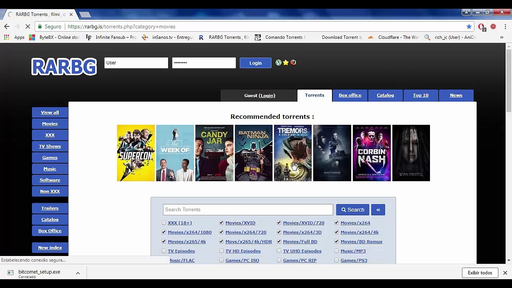Click the bitcomet_setup.exe file icon

11,273
